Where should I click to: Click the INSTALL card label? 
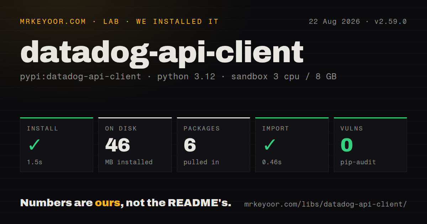pyautogui.click(x=42, y=128)
